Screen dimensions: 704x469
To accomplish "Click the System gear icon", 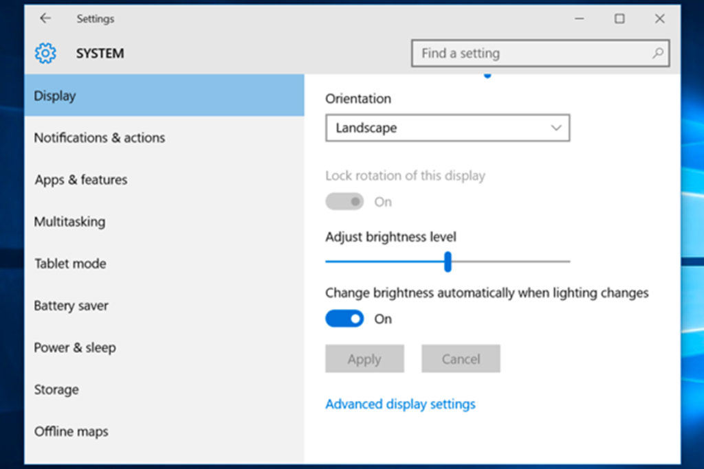I will (x=45, y=54).
